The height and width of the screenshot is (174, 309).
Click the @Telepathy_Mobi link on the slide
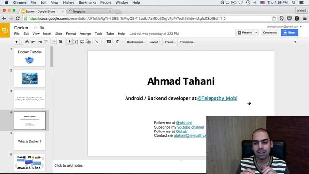pos(217,98)
